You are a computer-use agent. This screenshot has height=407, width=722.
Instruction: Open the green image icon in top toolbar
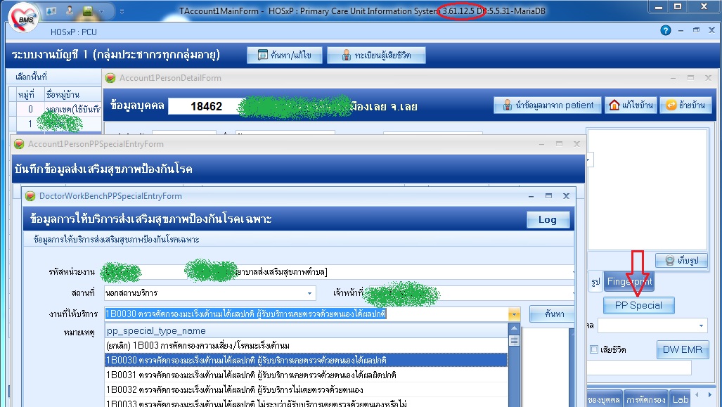coord(88,11)
